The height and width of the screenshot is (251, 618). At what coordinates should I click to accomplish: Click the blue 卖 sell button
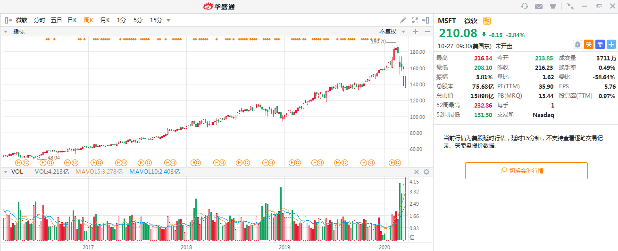coord(600,44)
